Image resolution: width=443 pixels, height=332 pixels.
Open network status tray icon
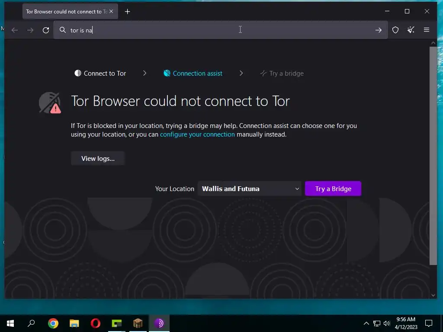pyautogui.click(x=377, y=323)
